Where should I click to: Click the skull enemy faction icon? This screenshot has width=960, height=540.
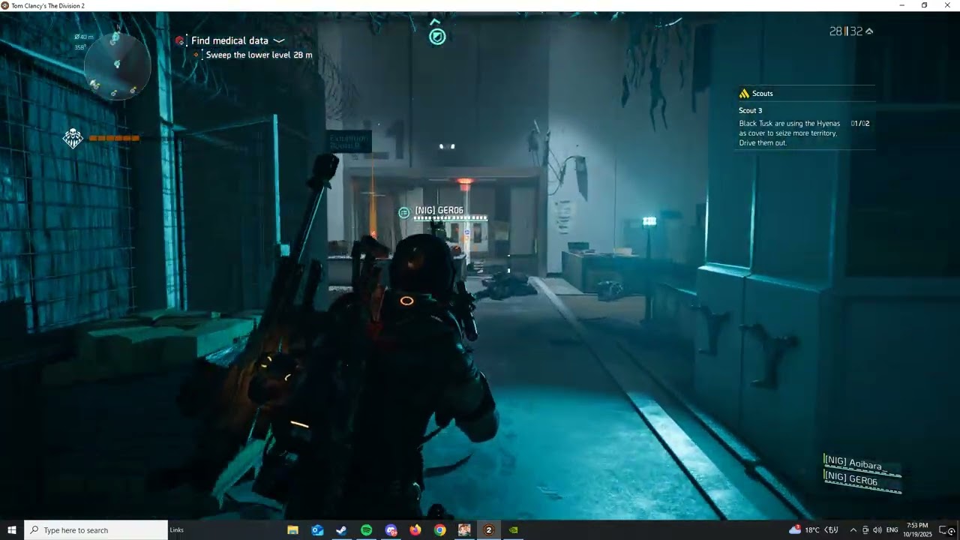click(72, 138)
